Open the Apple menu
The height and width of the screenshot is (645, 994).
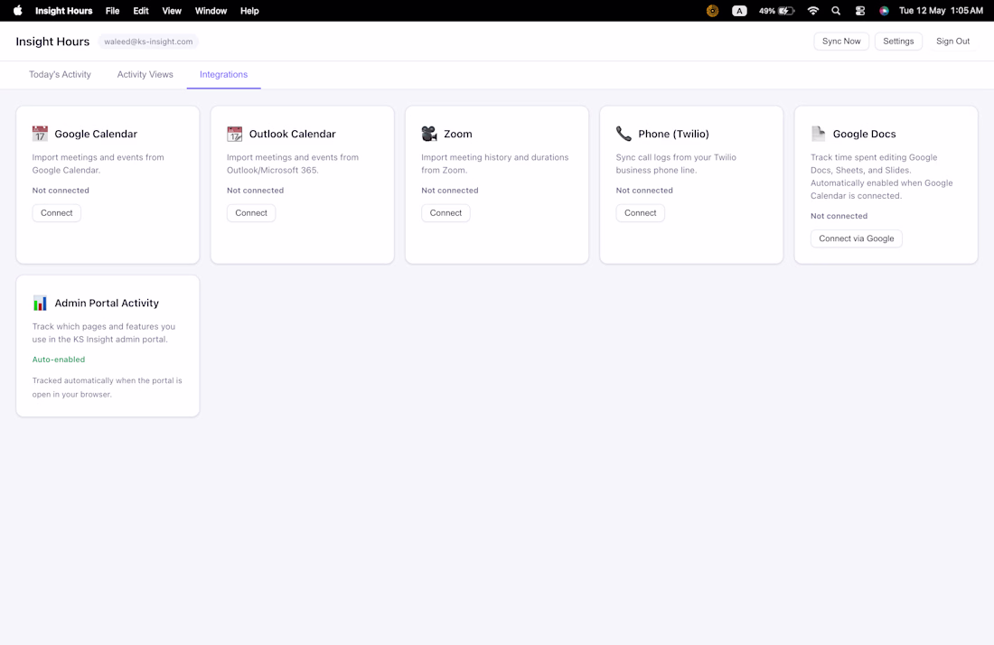(x=18, y=10)
